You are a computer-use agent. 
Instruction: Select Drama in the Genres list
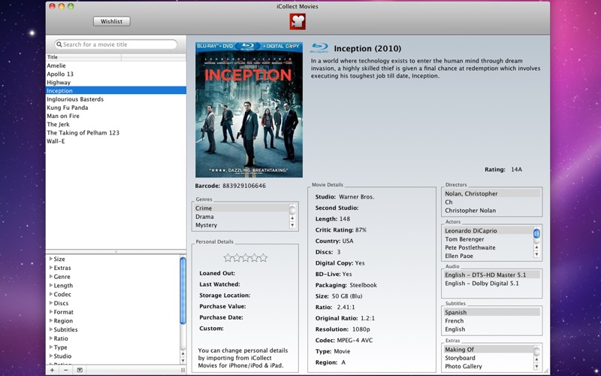(x=241, y=217)
